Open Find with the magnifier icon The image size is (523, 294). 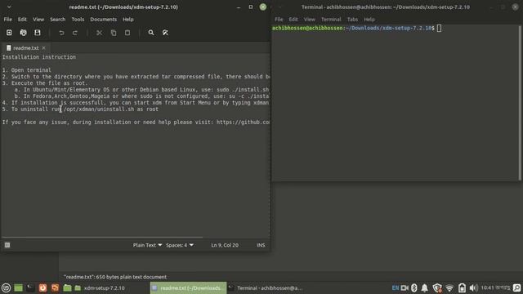(x=151, y=33)
